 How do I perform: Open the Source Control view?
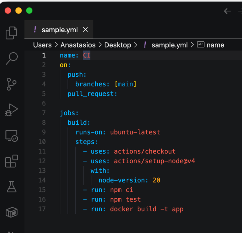pos(12,84)
